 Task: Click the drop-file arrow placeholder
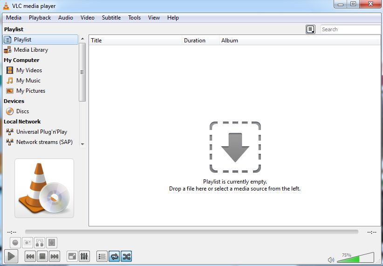[x=235, y=147]
